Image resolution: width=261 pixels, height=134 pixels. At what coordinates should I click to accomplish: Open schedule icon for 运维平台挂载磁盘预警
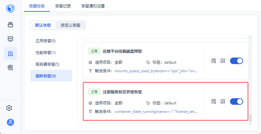point(214,61)
